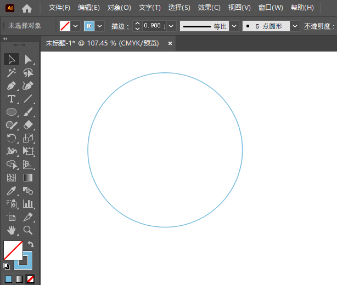The width and height of the screenshot is (337, 285).
Task: Select the Shaper tool
Action: 12,125
